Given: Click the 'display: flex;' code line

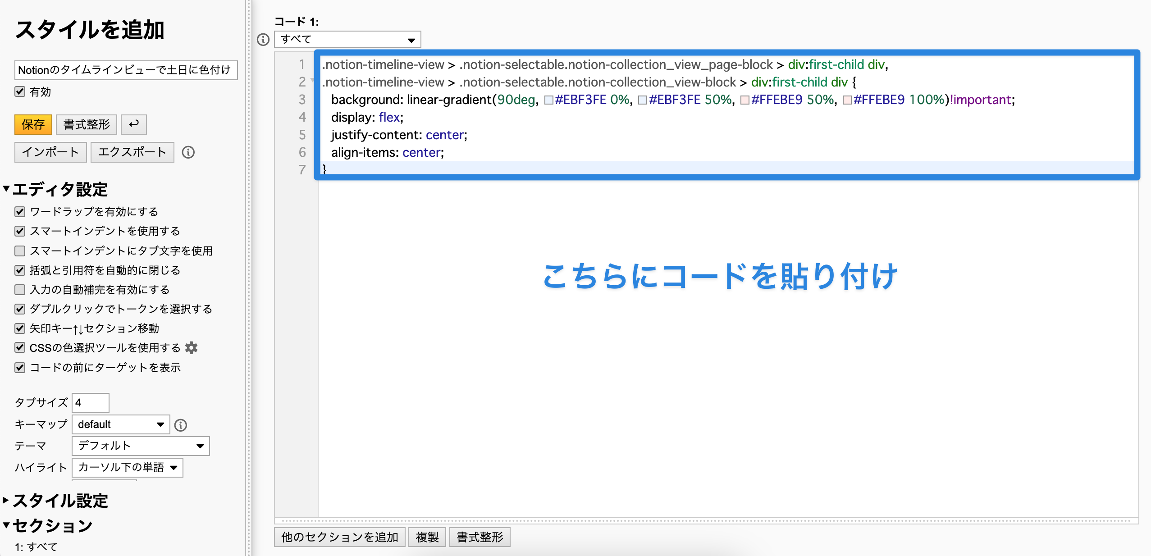Looking at the screenshot, I should (x=367, y=117).
